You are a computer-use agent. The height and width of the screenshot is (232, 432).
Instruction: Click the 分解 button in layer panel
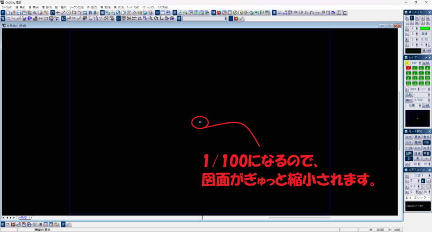point(426,105)
